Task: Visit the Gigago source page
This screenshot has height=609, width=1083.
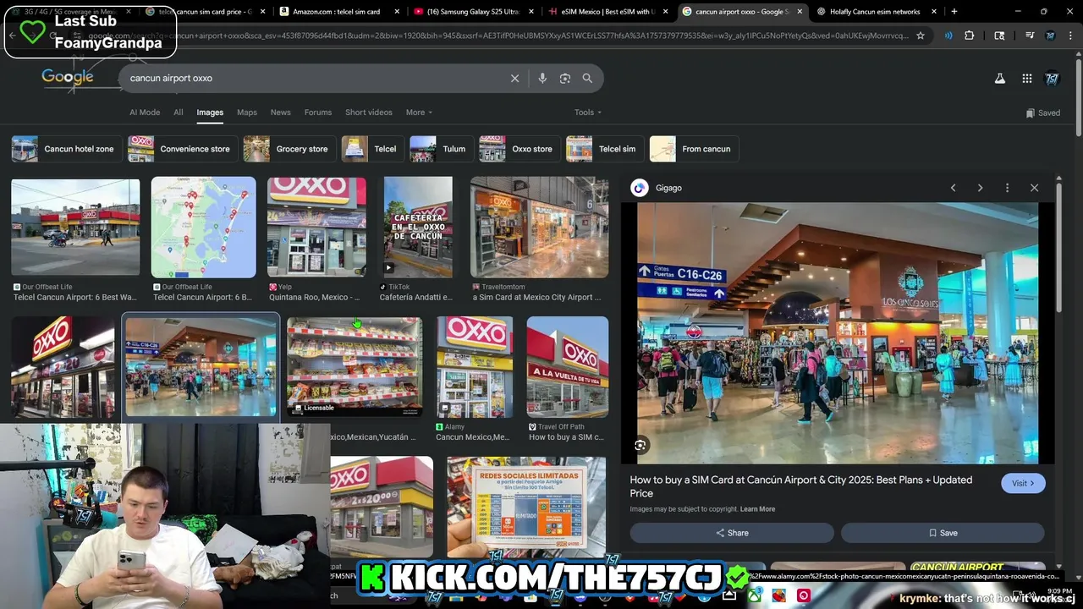Action: point(1023,483)
